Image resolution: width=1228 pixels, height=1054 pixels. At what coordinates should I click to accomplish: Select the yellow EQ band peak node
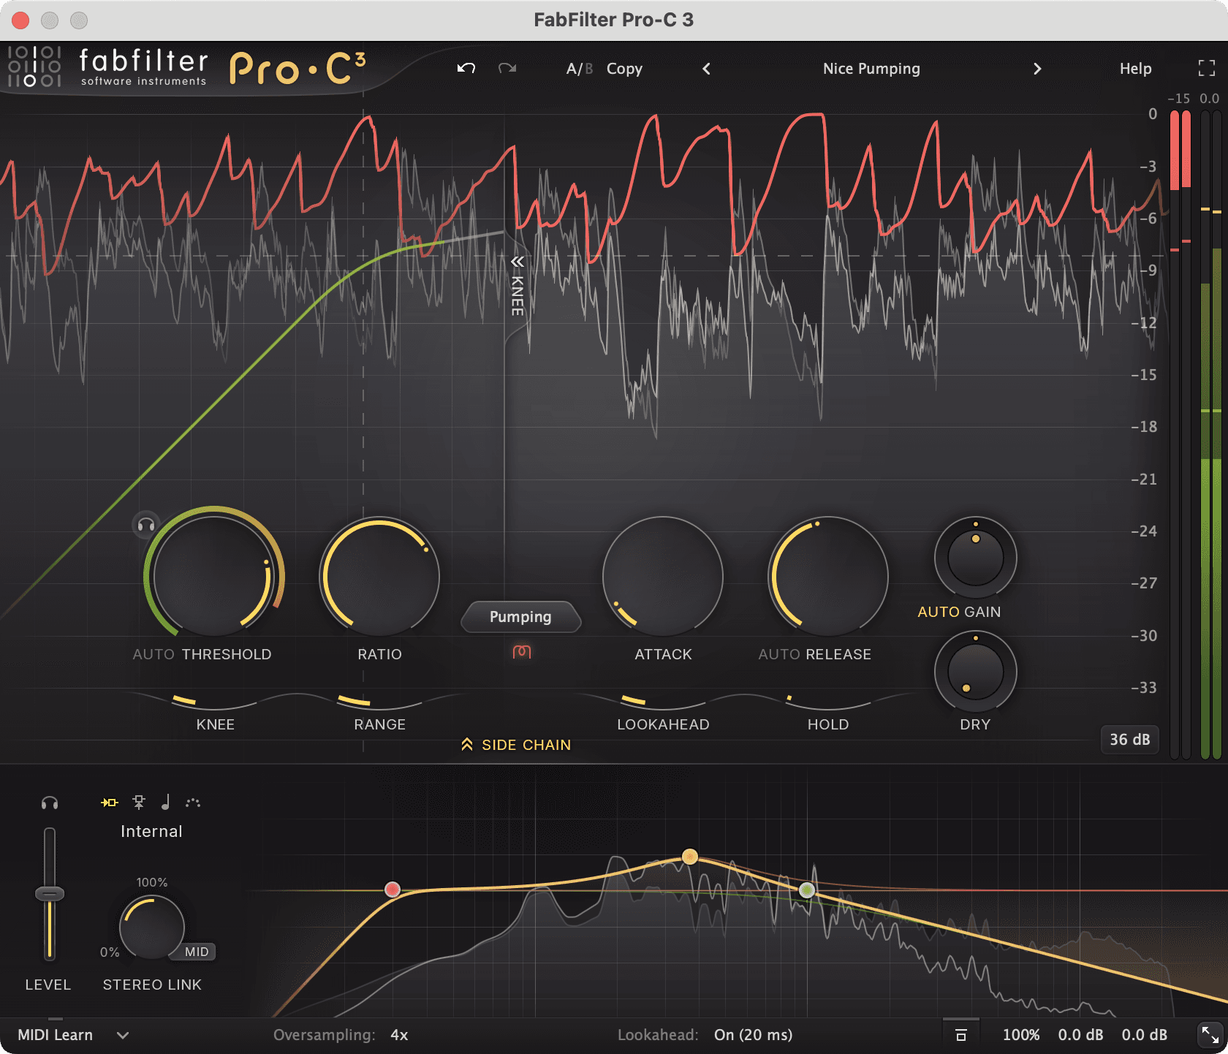pyautogui.click(x=690, y=857)
